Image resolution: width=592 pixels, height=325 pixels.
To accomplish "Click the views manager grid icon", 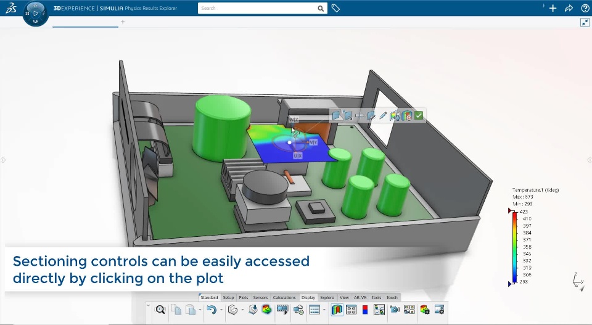I will pyautogui.click(x=409, y=310).
